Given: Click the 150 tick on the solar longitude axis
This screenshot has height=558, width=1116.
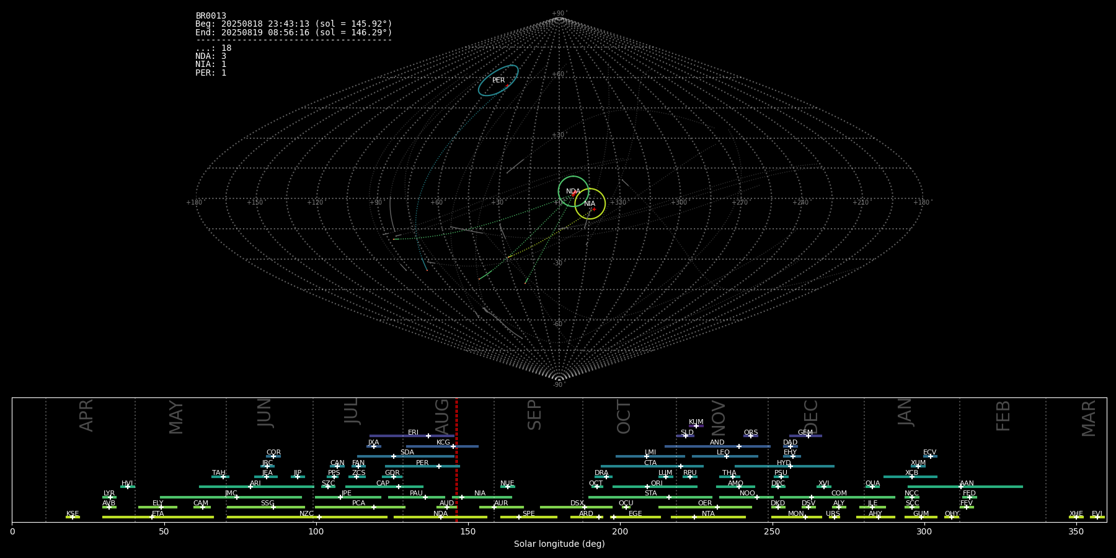Looking at the screenshot, I should (468, 531).
